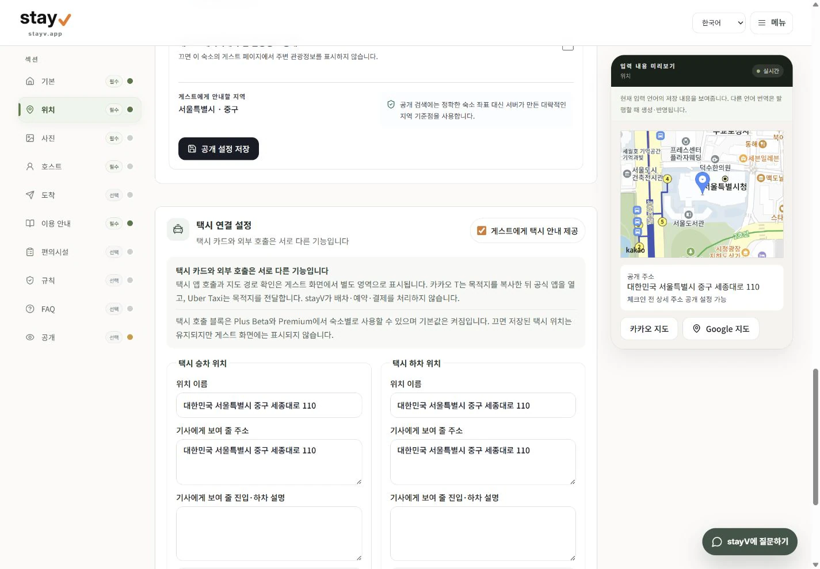Click the 실시간 live status badge
820x569 pixels.
click(768, 71)
